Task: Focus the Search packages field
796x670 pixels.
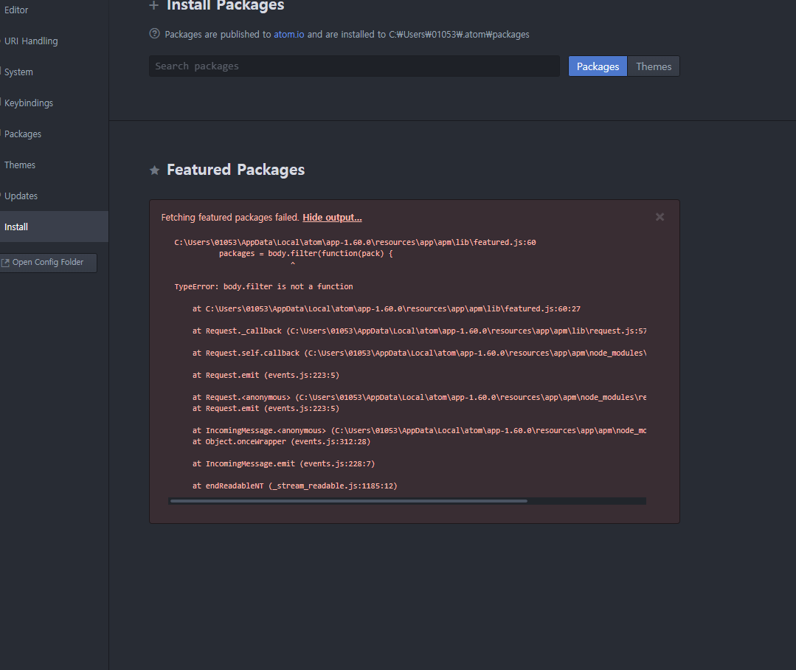Action: pyautogui.click(x=354, y=66)
